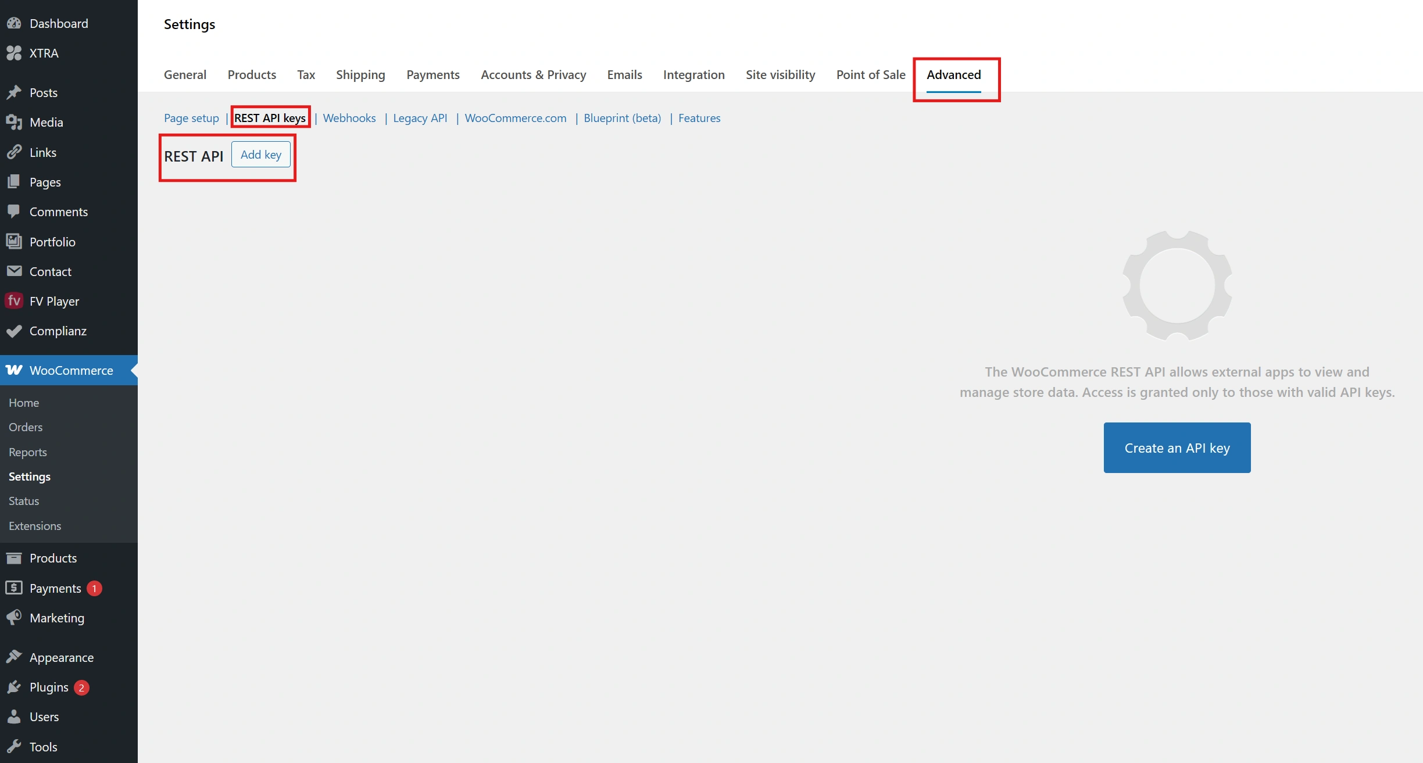This screenshot has height=763, width=1423.
Task: Click the Add key button
Action: (260, 155)
